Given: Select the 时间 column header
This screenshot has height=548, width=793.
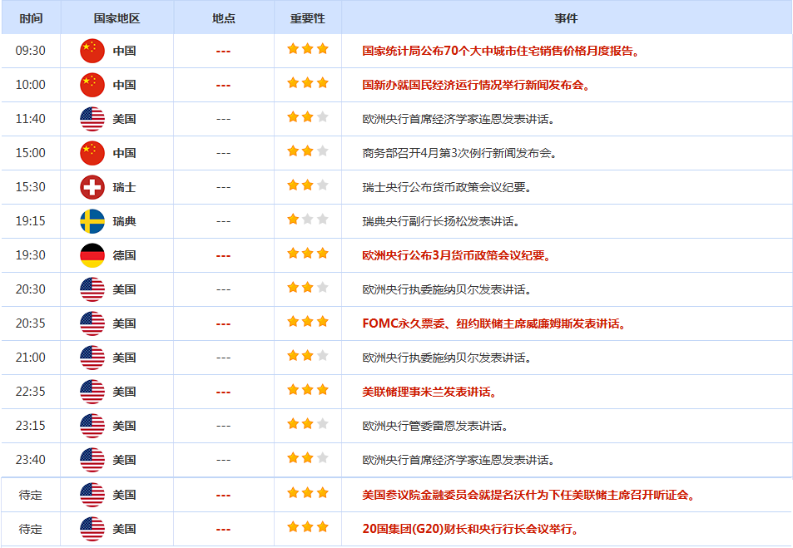Looking at the screenshot, I should tap(31, 17).
